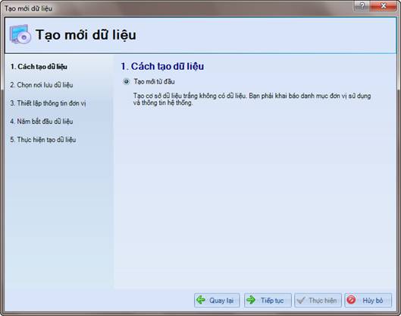Select the Tạo mới từ đầu radio button
401x316 pixels.
(127, 82)
